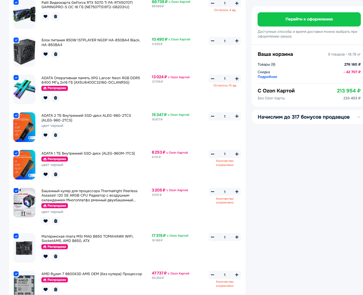363x295 pixels.
Task: Delete the 1STPLAYER power supply from cart
Action: (56, 54)
